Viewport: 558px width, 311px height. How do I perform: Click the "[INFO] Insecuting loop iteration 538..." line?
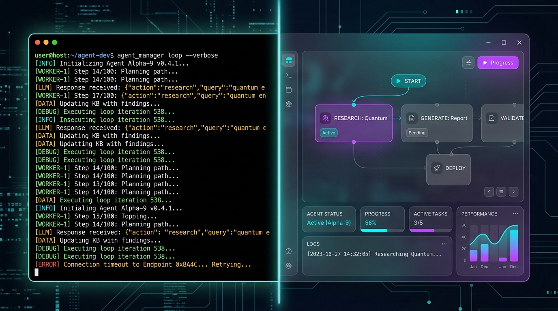[105, 119]
